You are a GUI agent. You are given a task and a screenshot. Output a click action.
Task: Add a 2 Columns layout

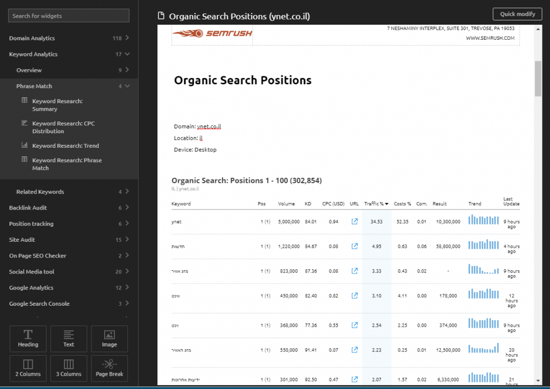click(x=28, y=368)
